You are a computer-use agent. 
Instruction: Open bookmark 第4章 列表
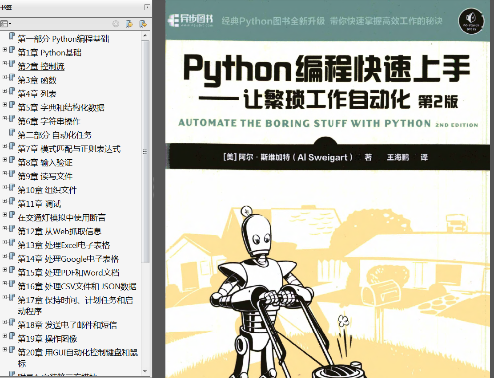tap(37, 94)
